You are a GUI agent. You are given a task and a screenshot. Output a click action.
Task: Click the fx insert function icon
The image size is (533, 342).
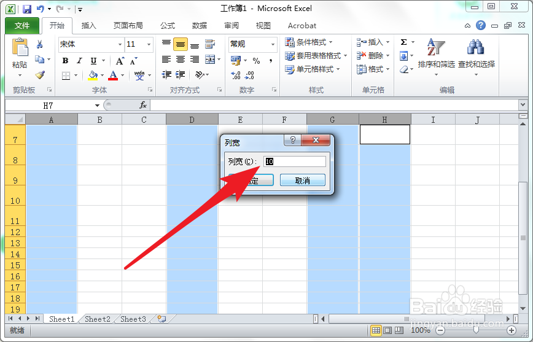143,105
